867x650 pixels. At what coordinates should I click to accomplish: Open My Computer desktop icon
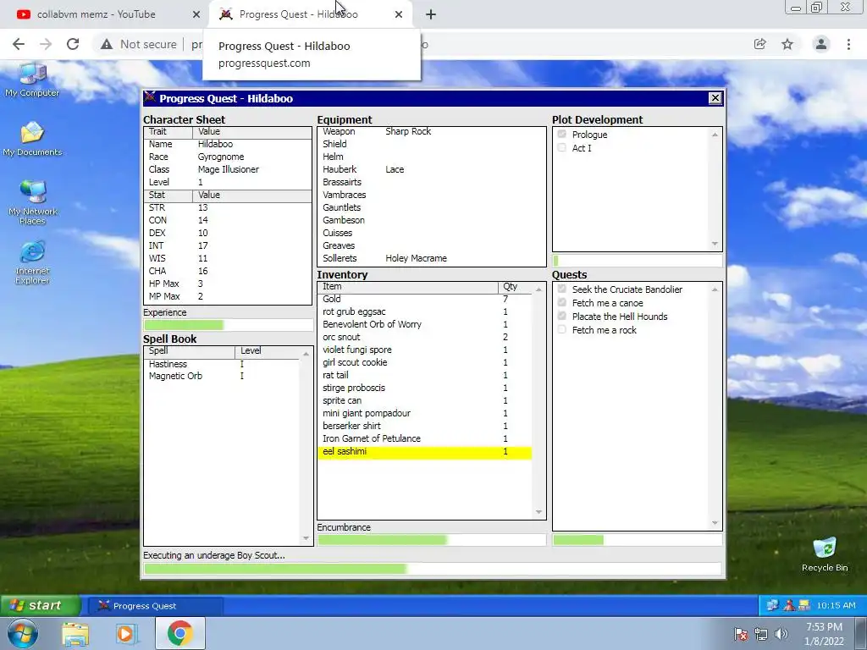(x=32, y=80)
